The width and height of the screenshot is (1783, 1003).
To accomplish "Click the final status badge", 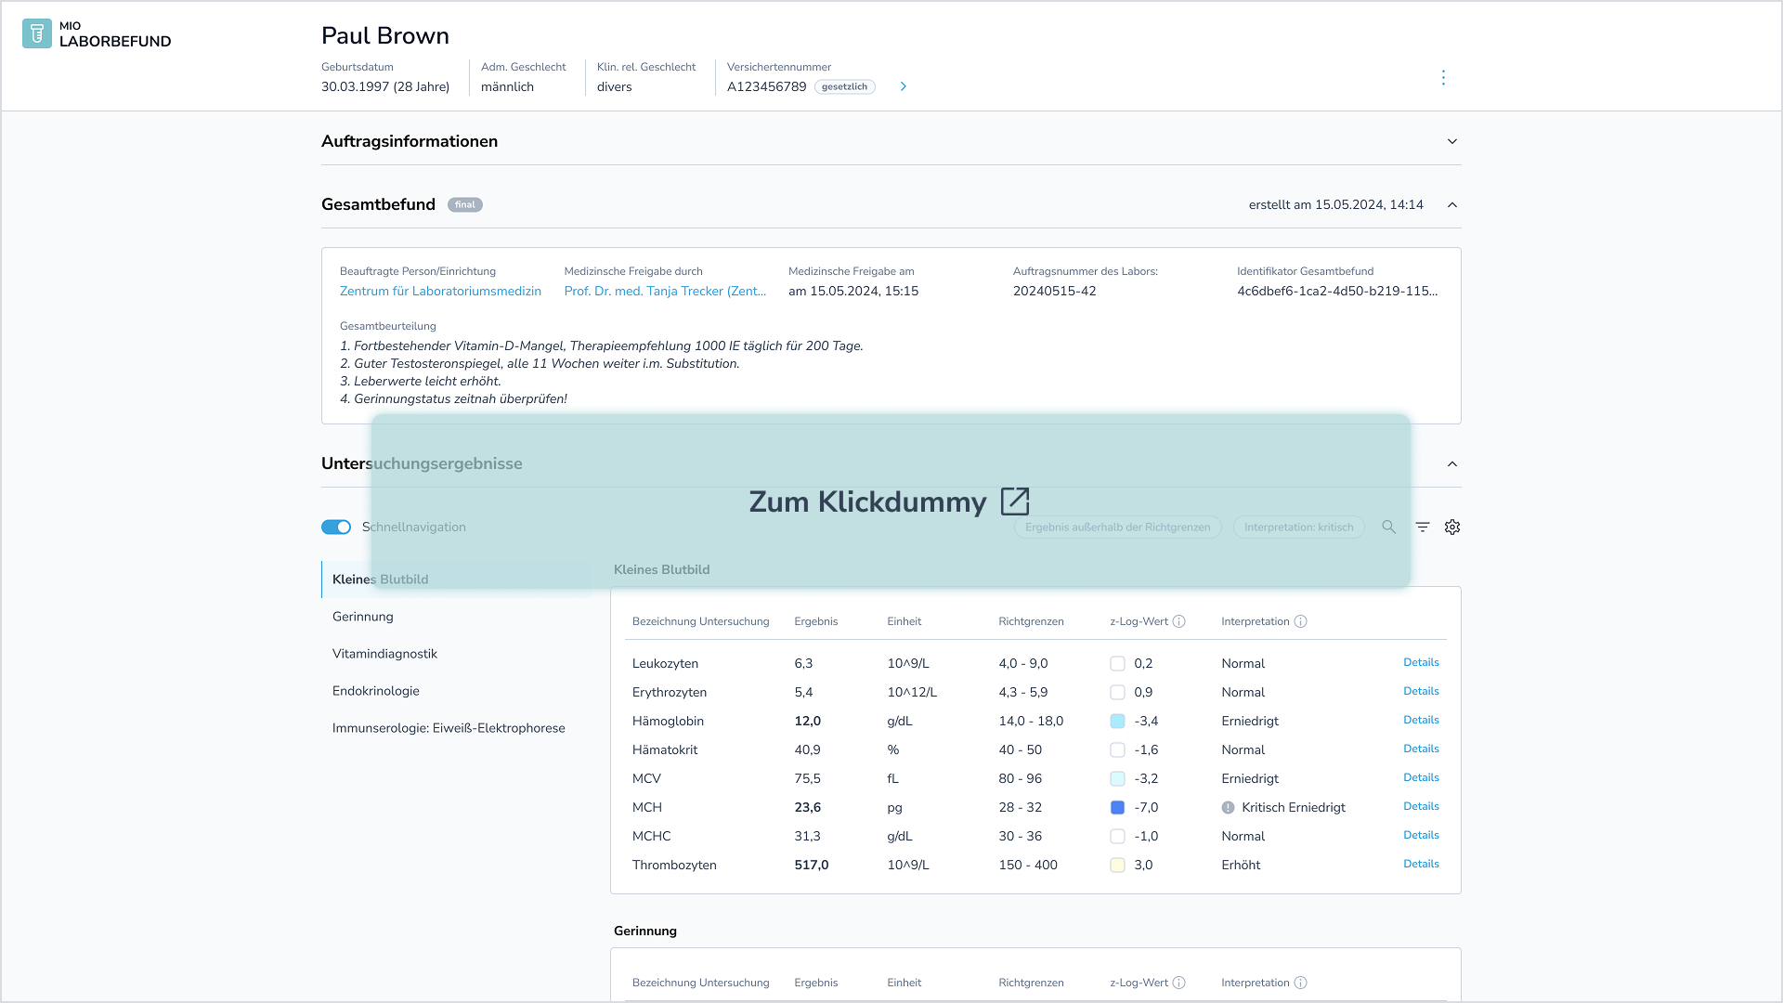I will tap(465, 204).
